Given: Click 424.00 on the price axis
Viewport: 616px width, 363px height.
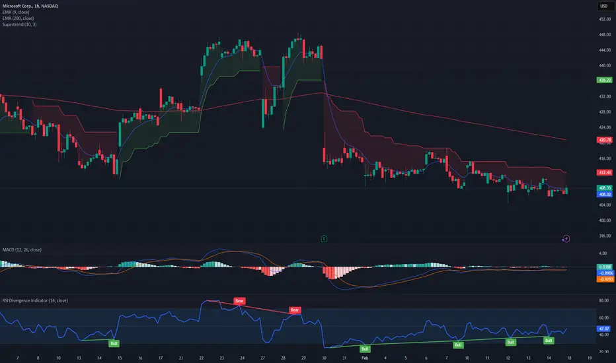Looking at the screenshot, I should pyautogui.click(x=605, y=127).
